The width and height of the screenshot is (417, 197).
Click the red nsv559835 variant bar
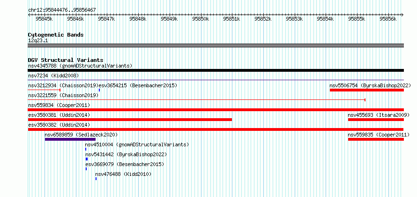tap(376, 139)
